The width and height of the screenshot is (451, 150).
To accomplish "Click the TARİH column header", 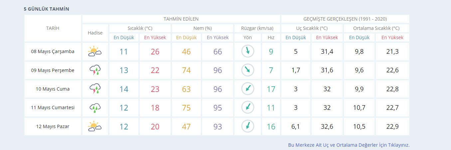I will 53,28.
